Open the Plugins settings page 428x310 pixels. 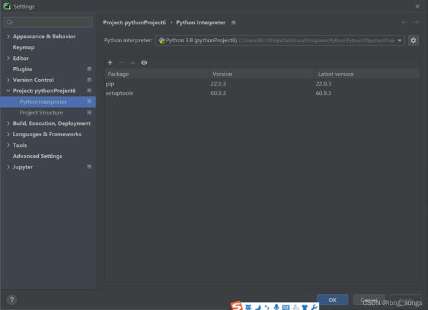pos(22,69)
